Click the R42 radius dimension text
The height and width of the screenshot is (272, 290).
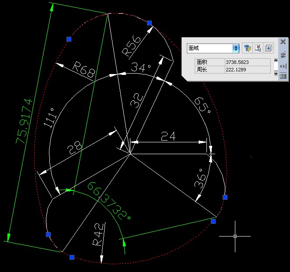click(x=98, y=234)
